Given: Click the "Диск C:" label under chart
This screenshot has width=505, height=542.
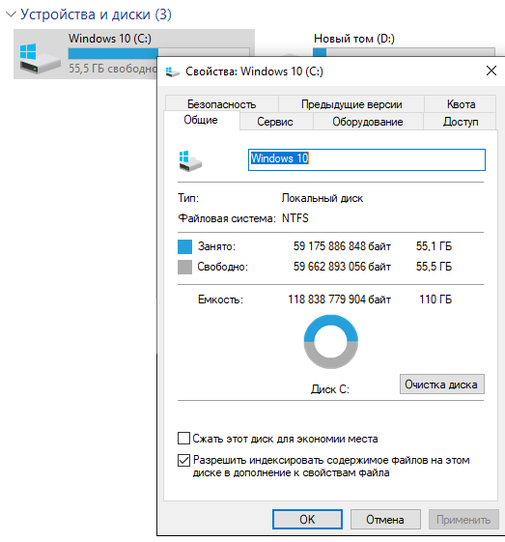Looking at the screenshot, I should (x=330, y=389).
